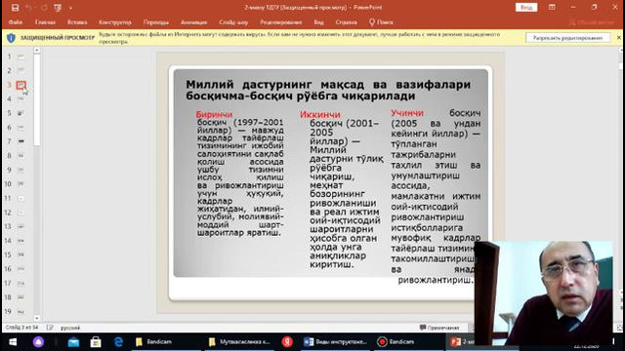The height and width of the screenshot is (351, 625).
Task: Switch to the Мутахассислик folder taskbar item
Action: pyautogui.click(x=240, y=342)
